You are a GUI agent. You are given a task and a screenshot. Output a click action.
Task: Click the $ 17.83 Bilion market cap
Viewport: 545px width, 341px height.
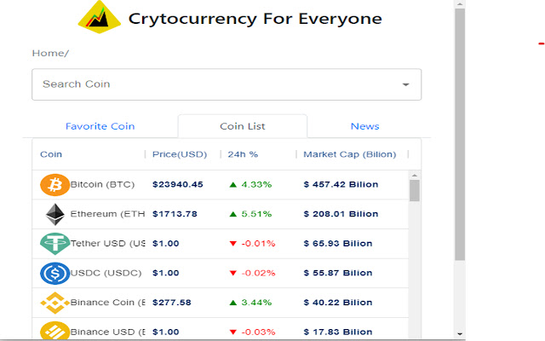[x=338, y=332]
